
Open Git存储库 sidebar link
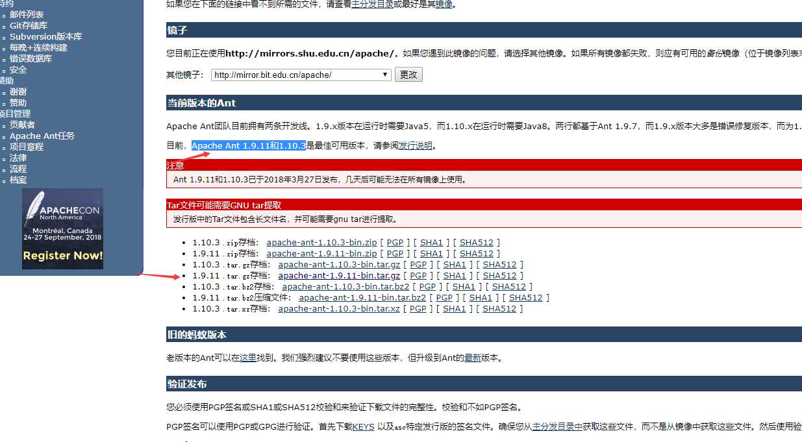[29, 25]
